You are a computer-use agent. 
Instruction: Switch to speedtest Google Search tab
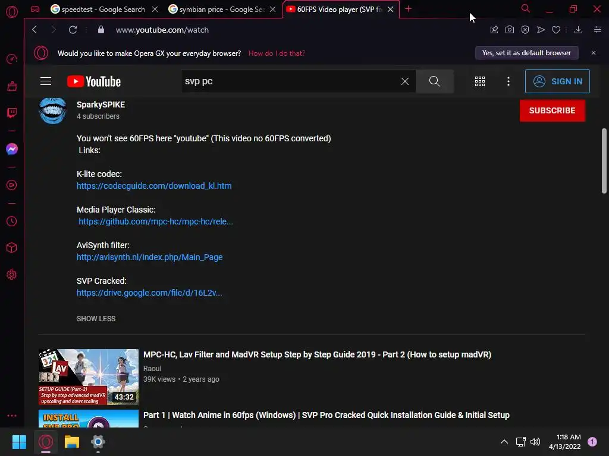[x=98, y=9]
